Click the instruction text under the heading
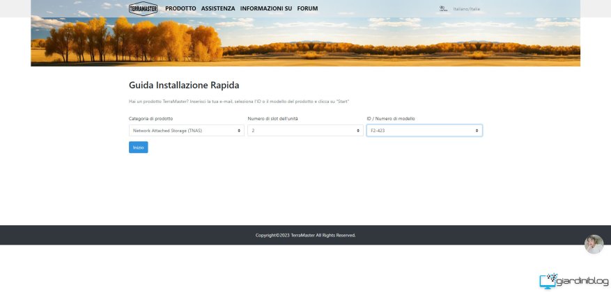The width and height of the screenshot is (611, 292). [x=239, y=102]
